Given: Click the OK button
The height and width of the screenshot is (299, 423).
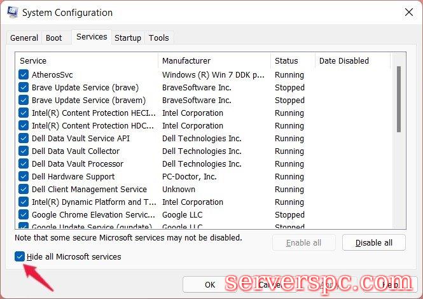Looking at the screenshot, I should 210,285.
